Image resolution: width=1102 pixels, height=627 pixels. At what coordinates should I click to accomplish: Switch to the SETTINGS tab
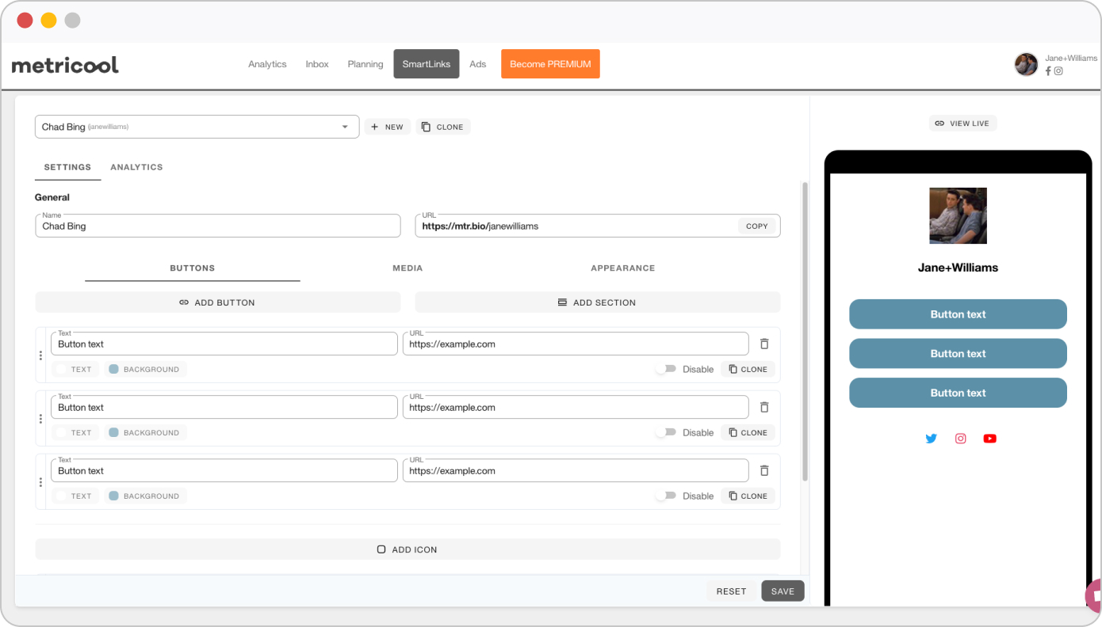point(67,167)
